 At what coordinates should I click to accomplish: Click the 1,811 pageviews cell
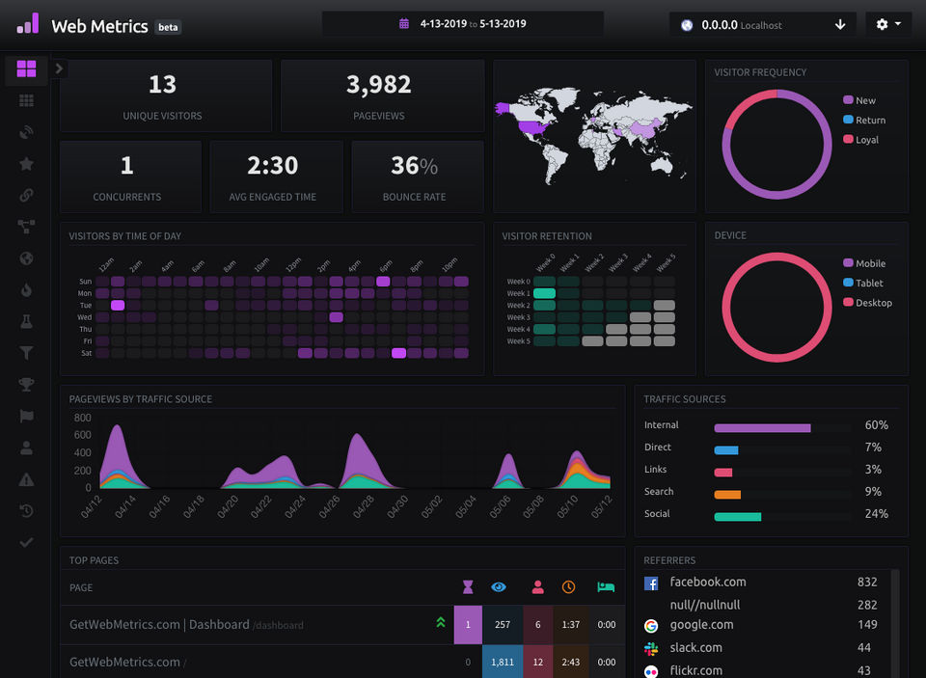click(502, 662)
